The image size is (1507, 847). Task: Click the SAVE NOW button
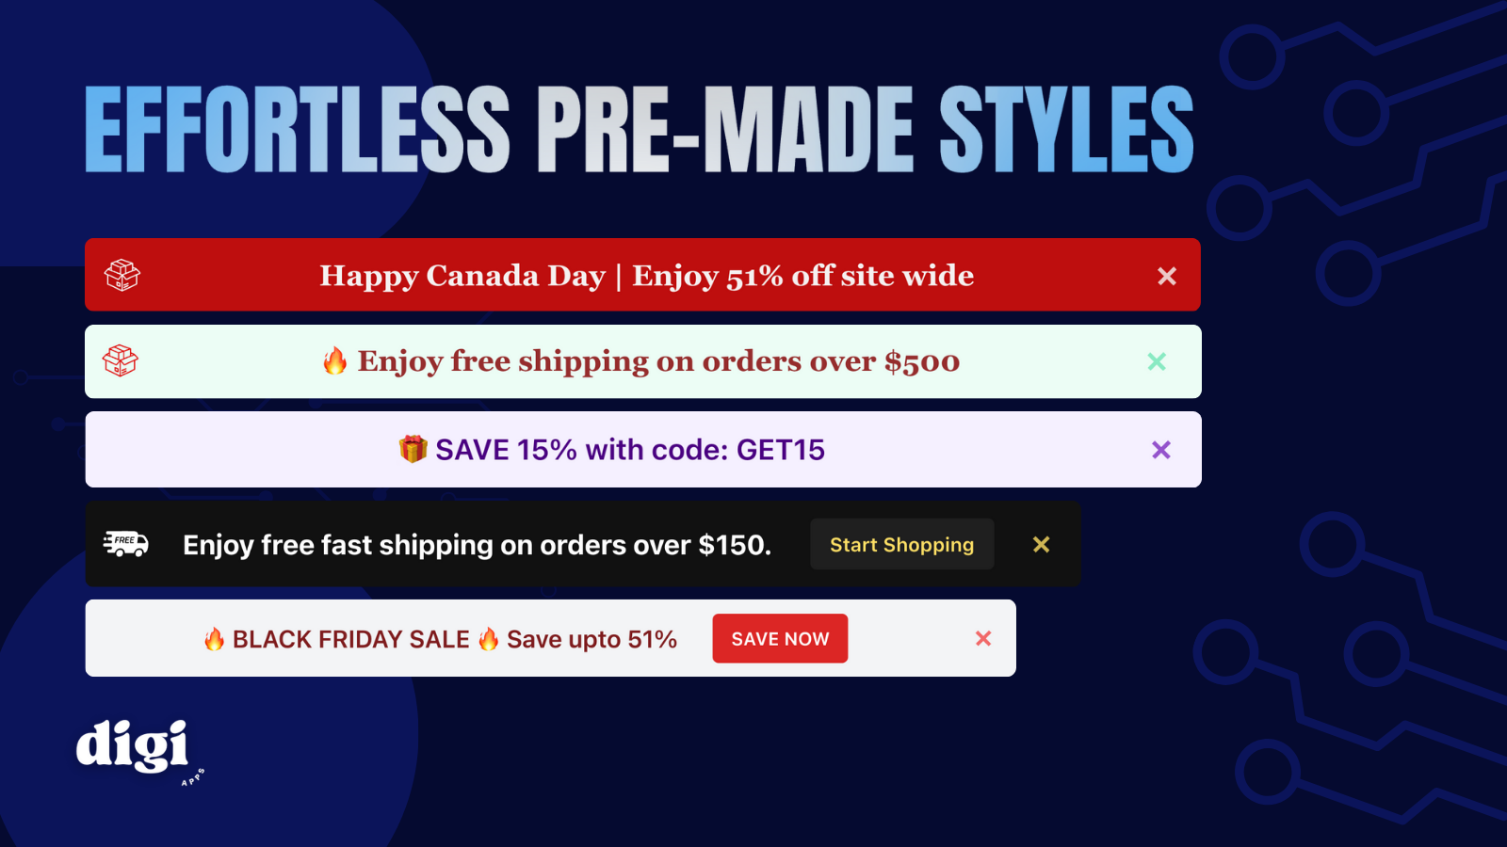click(x=780, y=638)
